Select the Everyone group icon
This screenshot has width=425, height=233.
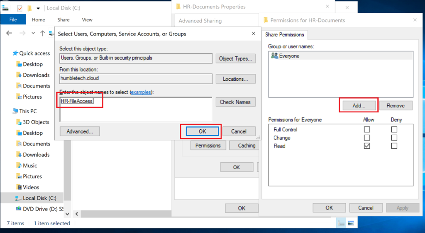[274, 56]
